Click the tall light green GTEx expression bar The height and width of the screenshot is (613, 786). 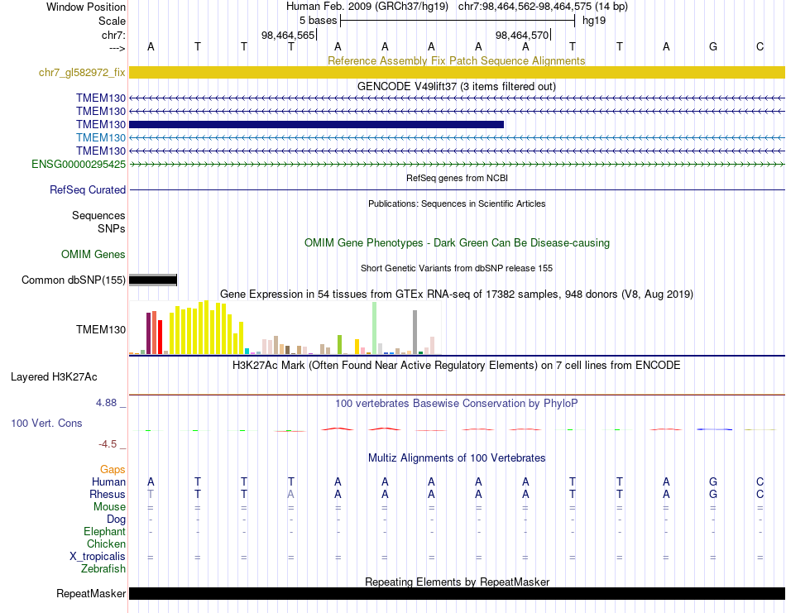pos(375,328)
